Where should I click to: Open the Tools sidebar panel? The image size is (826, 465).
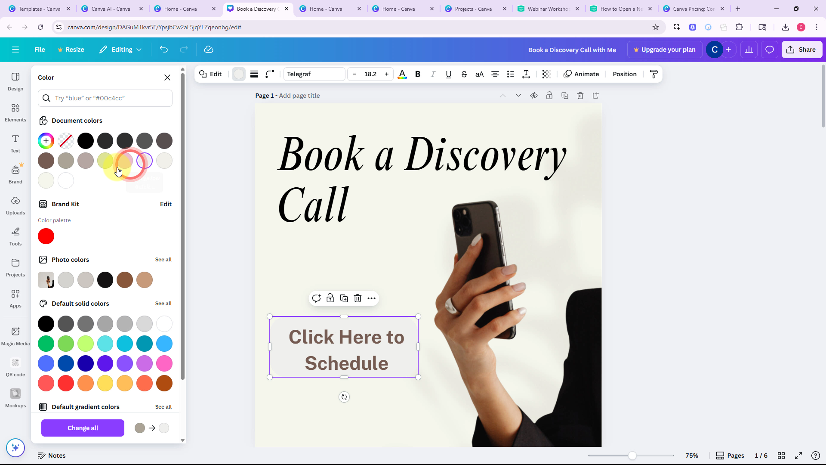pyautogui.click(x=15, y=236)
